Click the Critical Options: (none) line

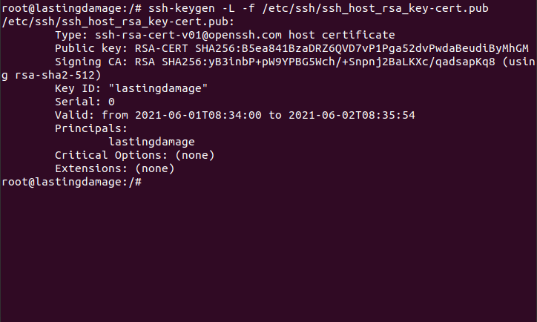click(x=135, y=155)
